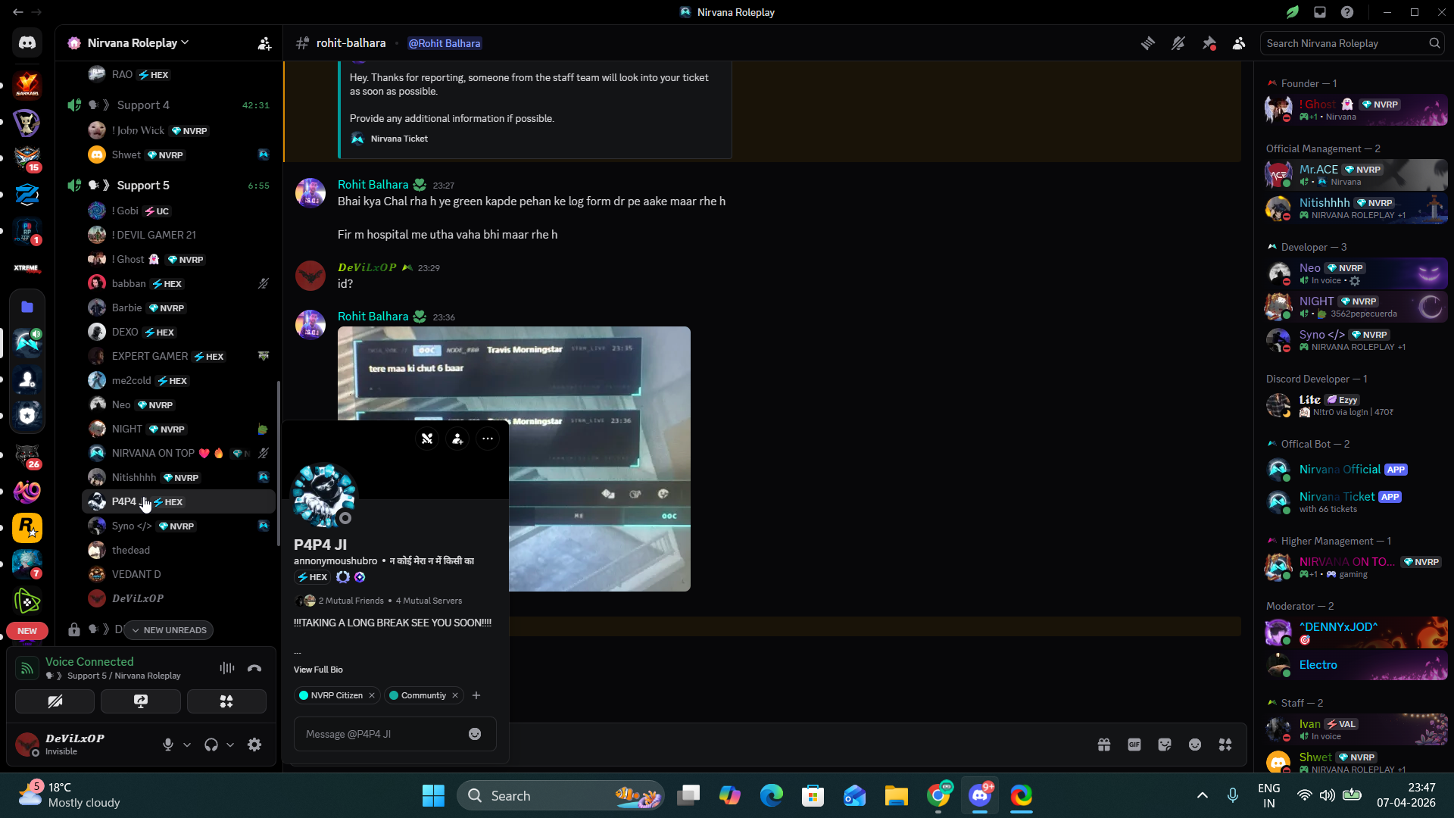This screenshot has width=1454, height=818.
Task: Disconnect from the voice channel
Action: click(x=254, y=668)
